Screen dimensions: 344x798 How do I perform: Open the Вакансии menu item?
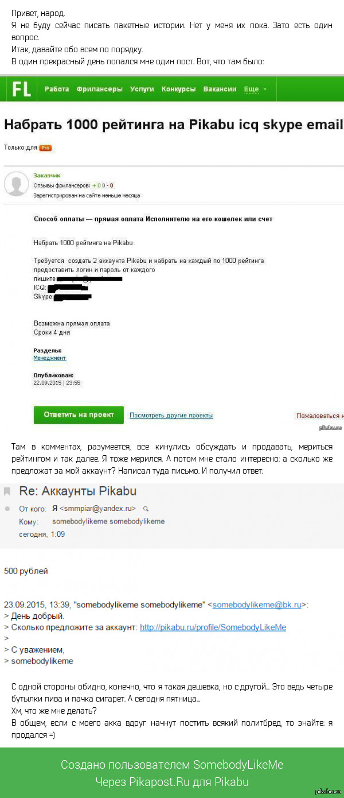click(220, 89)
